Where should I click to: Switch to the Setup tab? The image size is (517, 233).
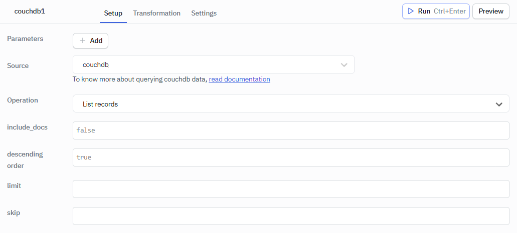pos(113,13)
